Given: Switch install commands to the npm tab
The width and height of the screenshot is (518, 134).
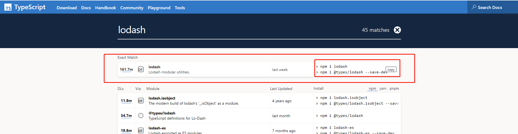Looking at the screenshot, I should [x=372, y=89].
